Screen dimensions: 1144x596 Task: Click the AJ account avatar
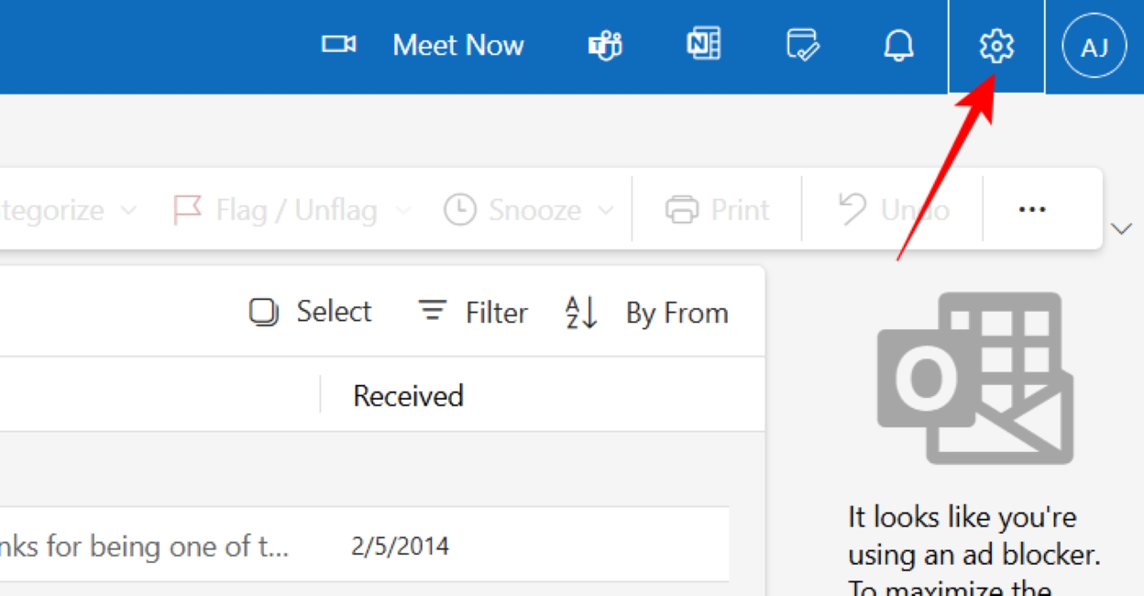[1094, 46]
